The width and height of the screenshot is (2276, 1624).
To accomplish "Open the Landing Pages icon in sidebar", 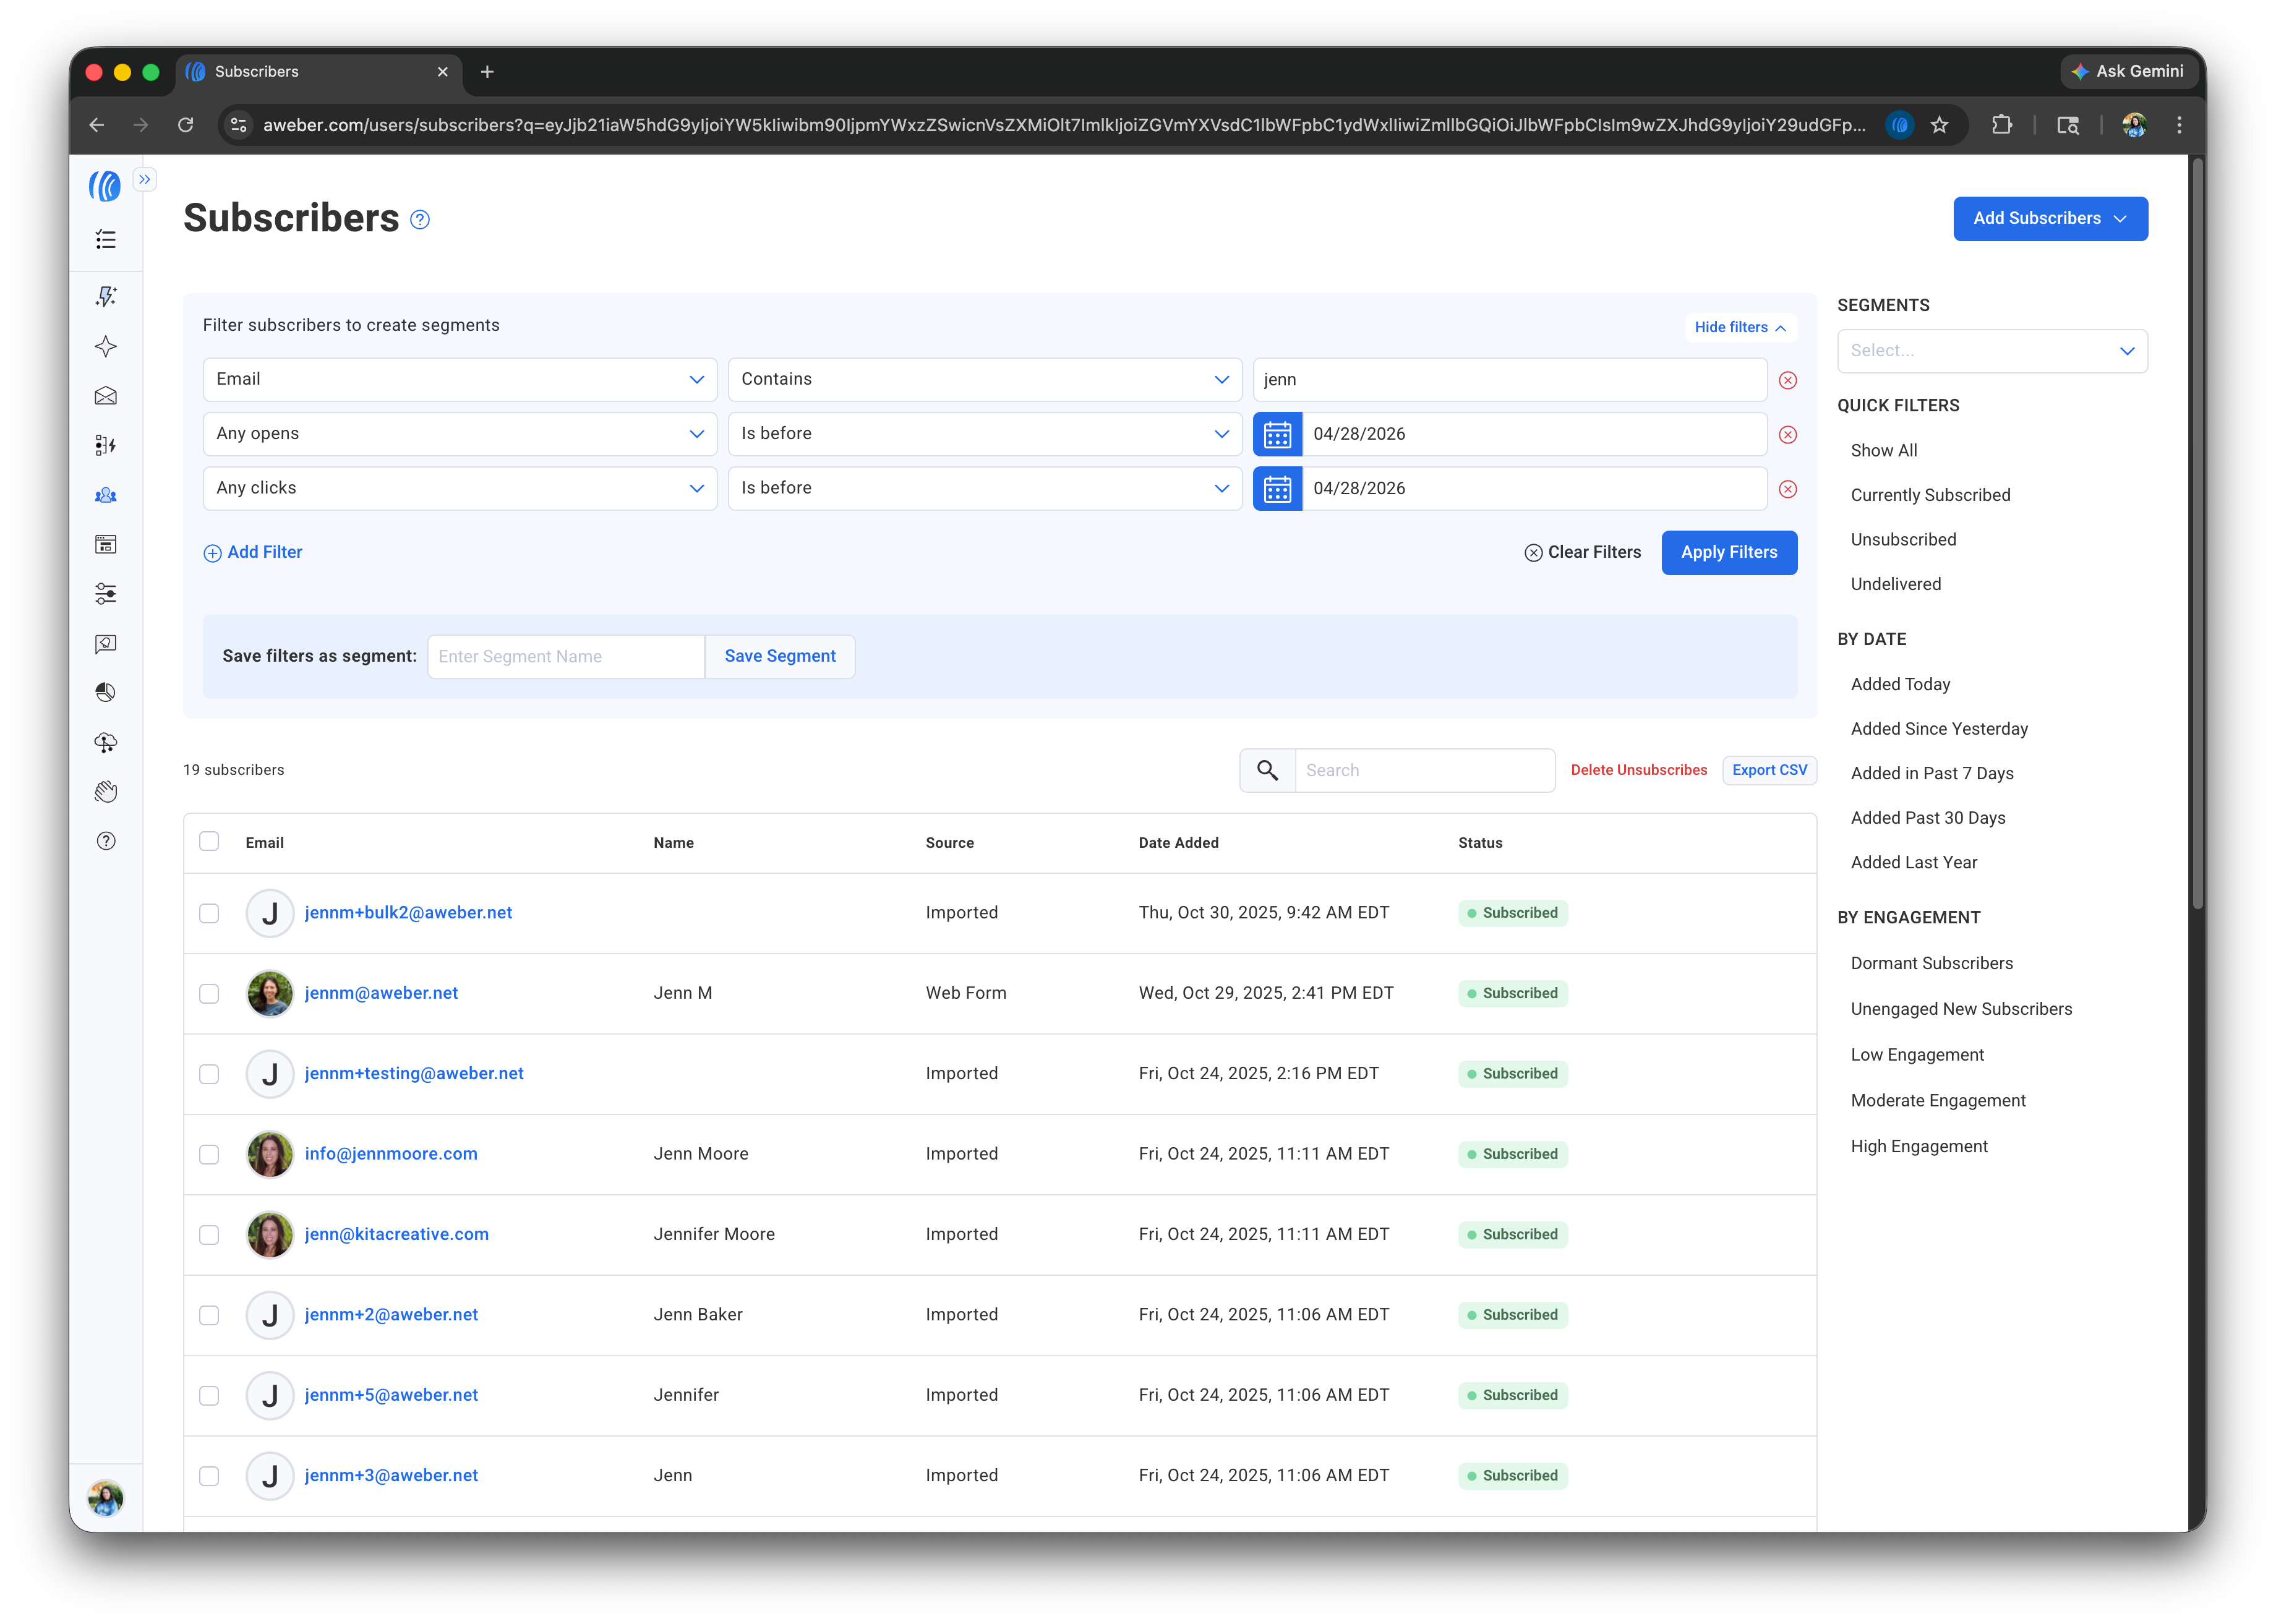I will point(106,544).
